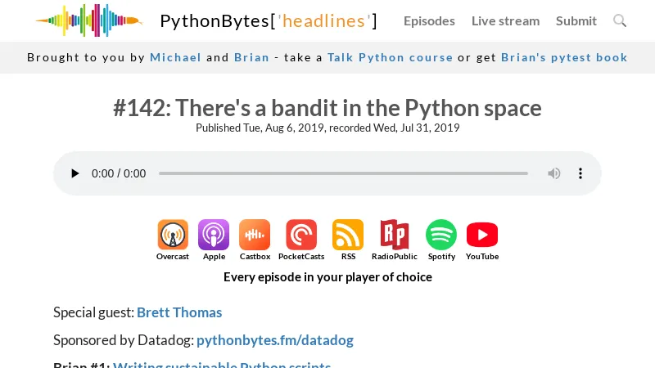Go to the Episodes page
Image resolution: width=655 pixels, height=368 pixels.
point(429,20)
